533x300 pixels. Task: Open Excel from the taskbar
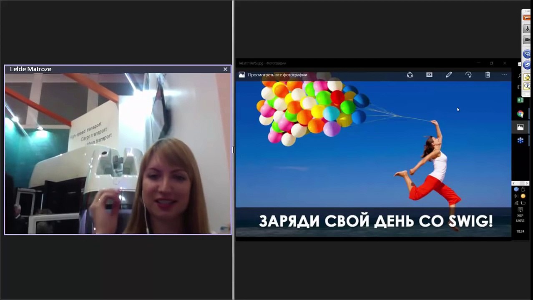point(520,100)
